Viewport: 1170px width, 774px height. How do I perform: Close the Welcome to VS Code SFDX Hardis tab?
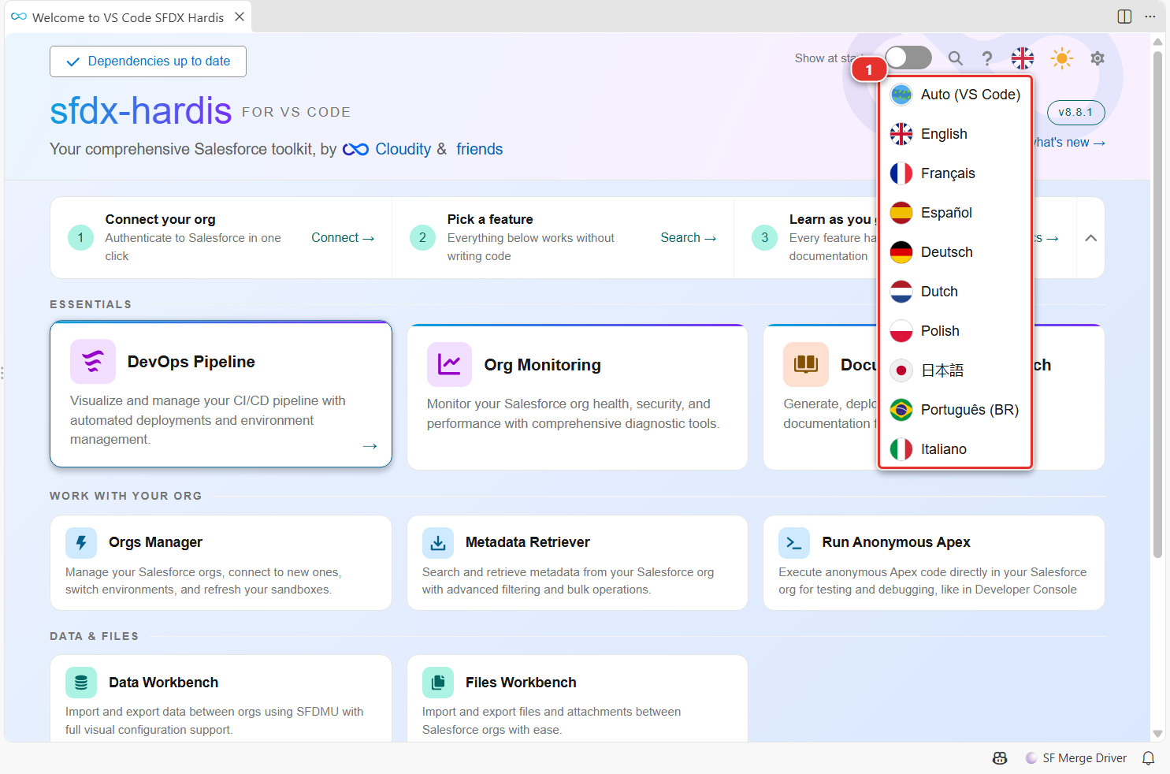pos(240,17)
